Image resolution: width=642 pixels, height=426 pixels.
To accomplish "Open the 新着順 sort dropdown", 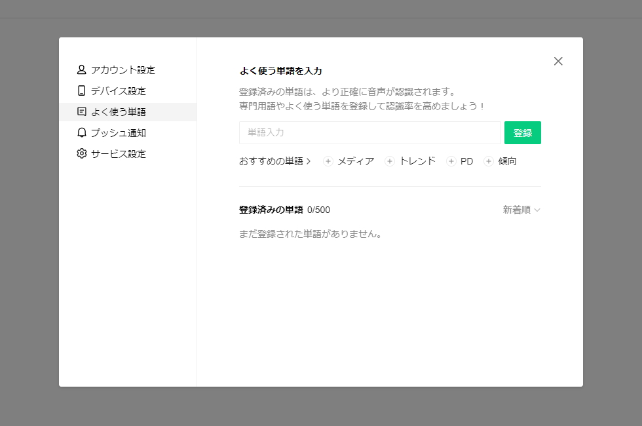I will pyautogui.click(x=521, y=210).
